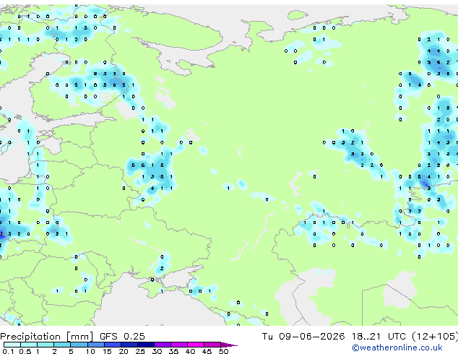Click the above-50 arrow tip of legend

click(229, 345)
